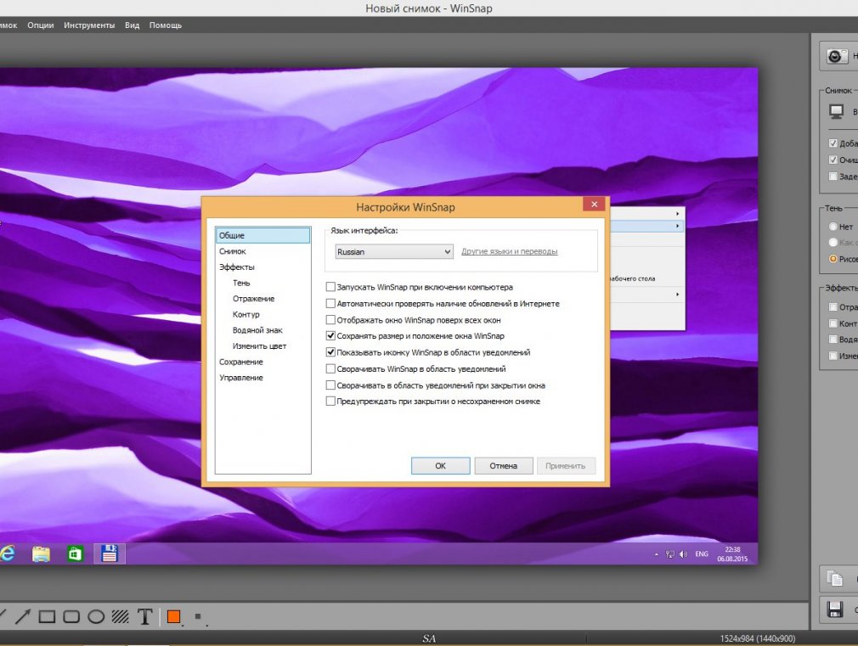Screen dimensions: 858x646
Task: Check the Конт... effect checkbox
Action: [833, 323]
